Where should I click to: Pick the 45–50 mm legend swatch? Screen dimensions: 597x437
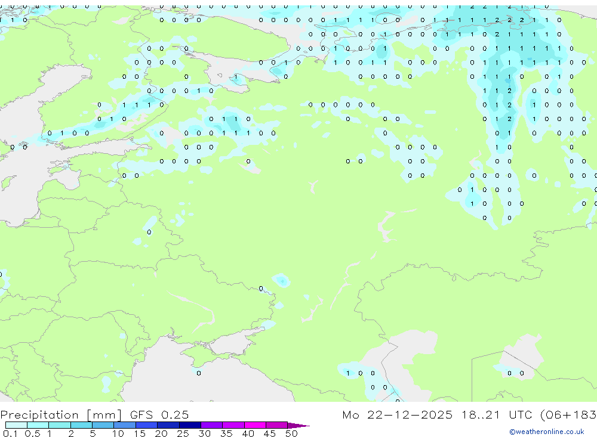(x=277, y=425)
